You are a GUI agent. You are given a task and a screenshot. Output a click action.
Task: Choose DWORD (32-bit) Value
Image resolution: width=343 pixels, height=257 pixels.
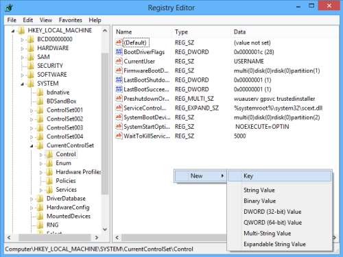(279, 212)
